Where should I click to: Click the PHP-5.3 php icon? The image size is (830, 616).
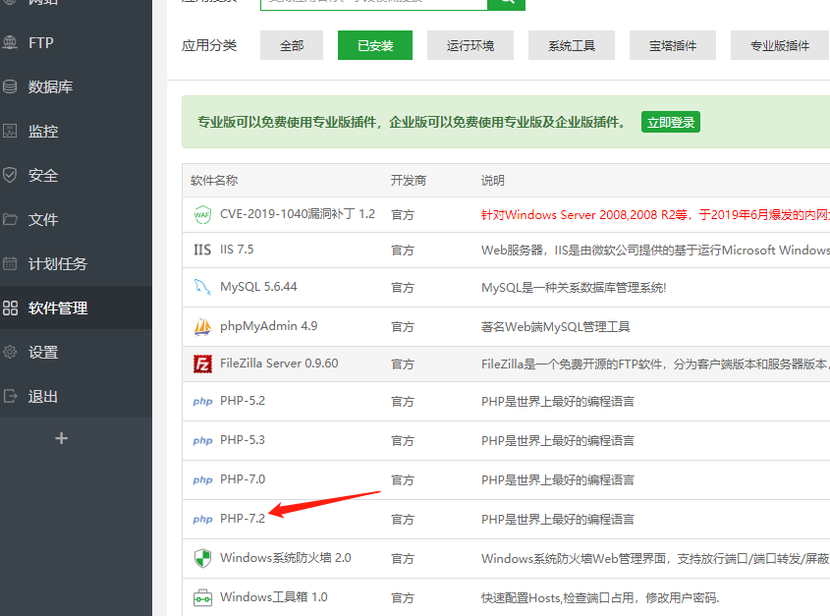[x=202, y=441]
